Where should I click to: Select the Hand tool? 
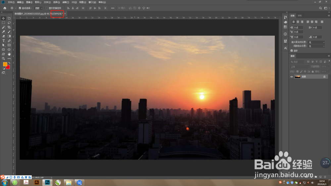click(9, 54)
